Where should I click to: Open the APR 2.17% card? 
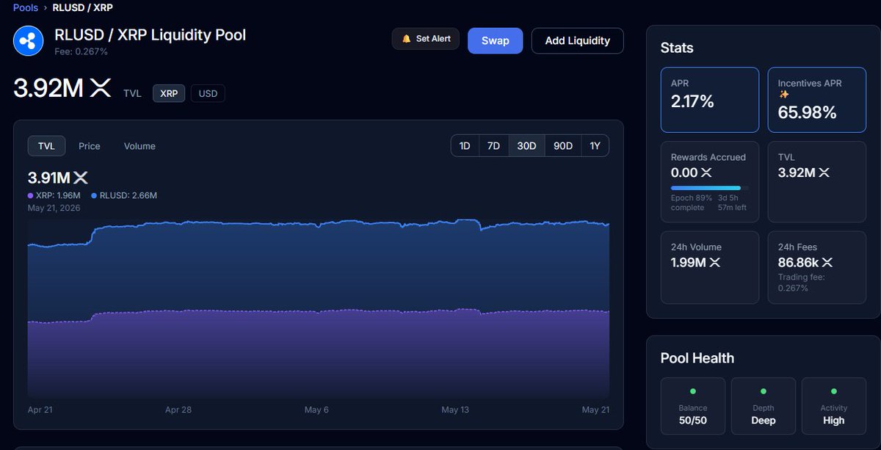coord(710,100)
